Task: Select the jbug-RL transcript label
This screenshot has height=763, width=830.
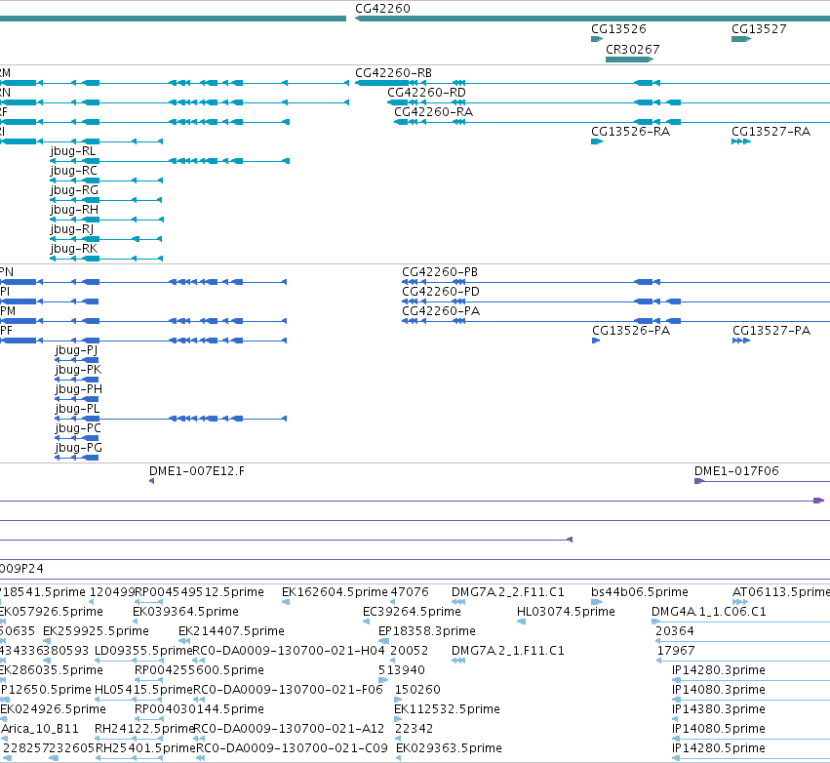Action: tap(73, 151)
